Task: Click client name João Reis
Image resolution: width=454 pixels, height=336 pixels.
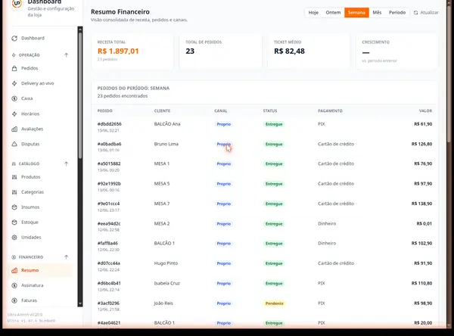Action: click(x=163, y=303)
